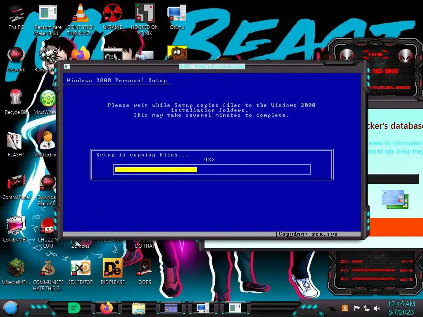Open File Explorer from the taskbar
Image resolution: width=423 pixels, height=317 pixels.
pos(139,308)
